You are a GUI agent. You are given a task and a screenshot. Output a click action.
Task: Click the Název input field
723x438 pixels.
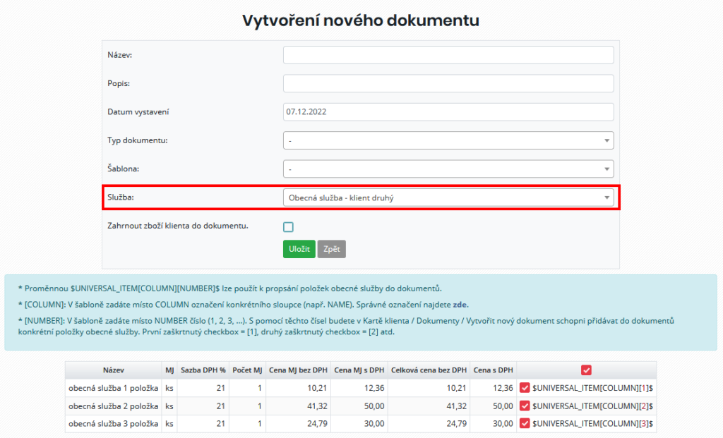pos(449,54)
